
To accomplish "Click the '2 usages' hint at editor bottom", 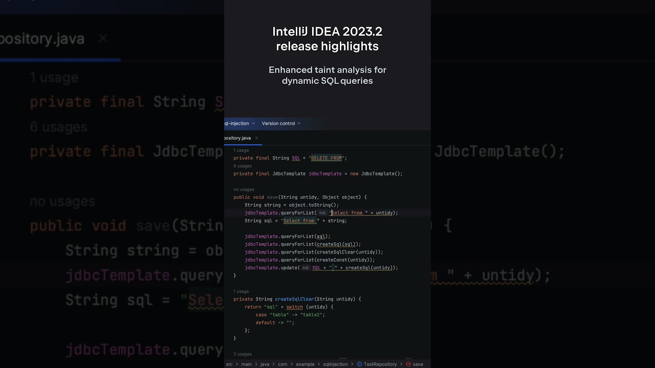I will [243, 354].
